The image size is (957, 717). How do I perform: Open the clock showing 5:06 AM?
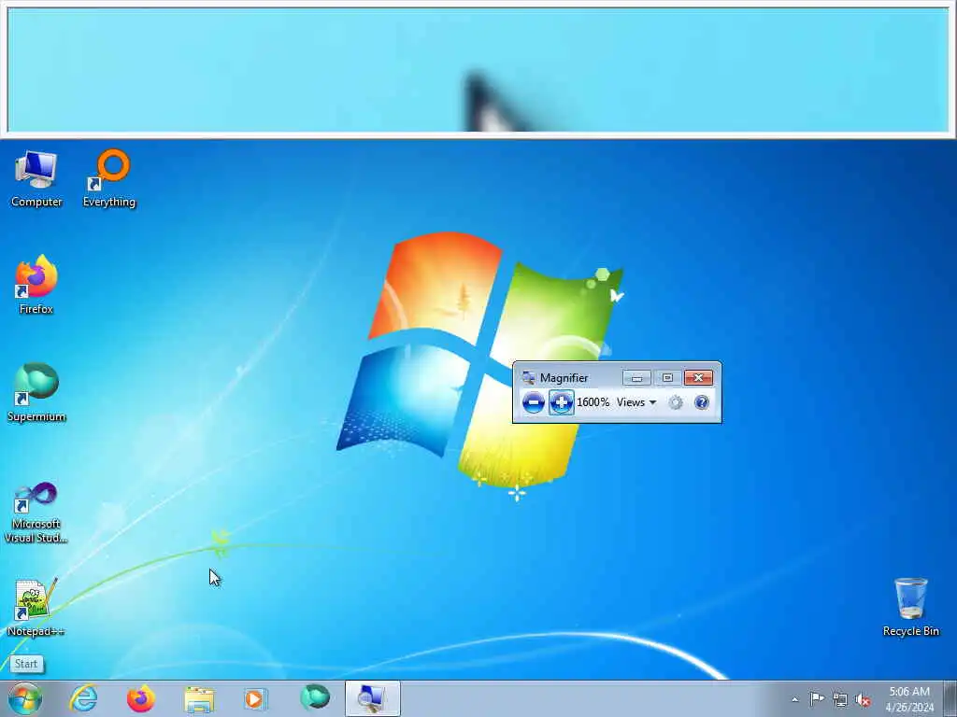pyautogui.click(x=909, y=699)
